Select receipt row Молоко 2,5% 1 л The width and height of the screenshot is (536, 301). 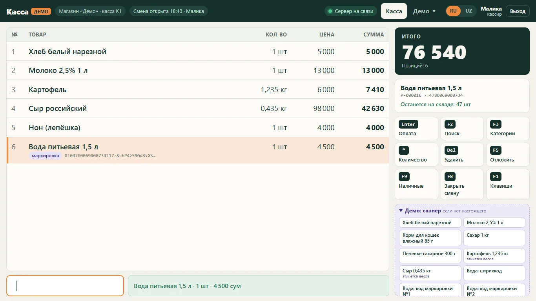[x=198, y=71]
